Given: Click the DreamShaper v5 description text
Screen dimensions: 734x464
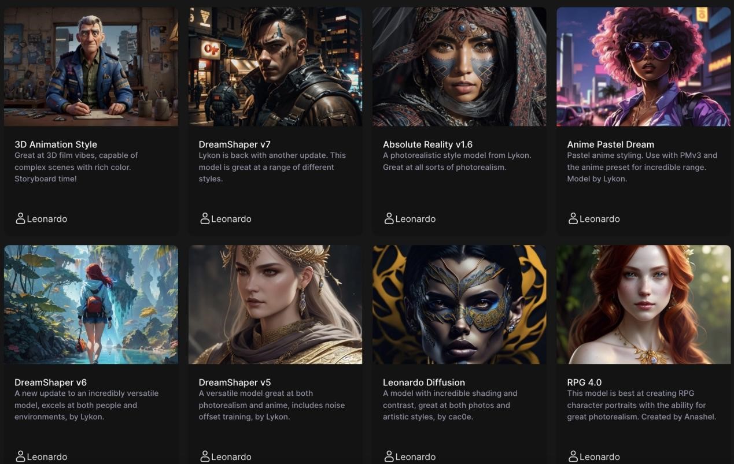Looking at the screenshot, I should point(271,405).
